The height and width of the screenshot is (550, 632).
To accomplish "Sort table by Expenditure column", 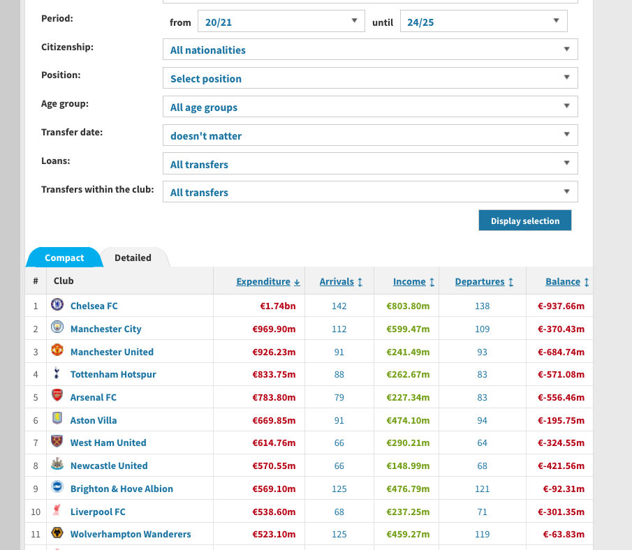I will click(x=268, y=282).
